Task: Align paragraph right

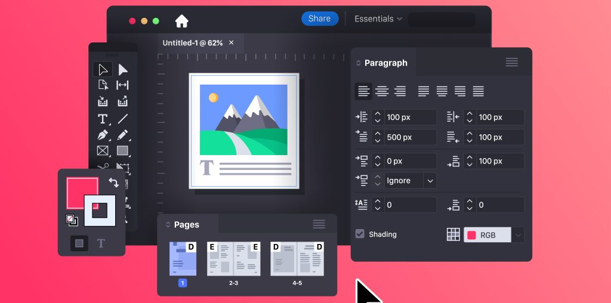Action: (x=400, y=91)
